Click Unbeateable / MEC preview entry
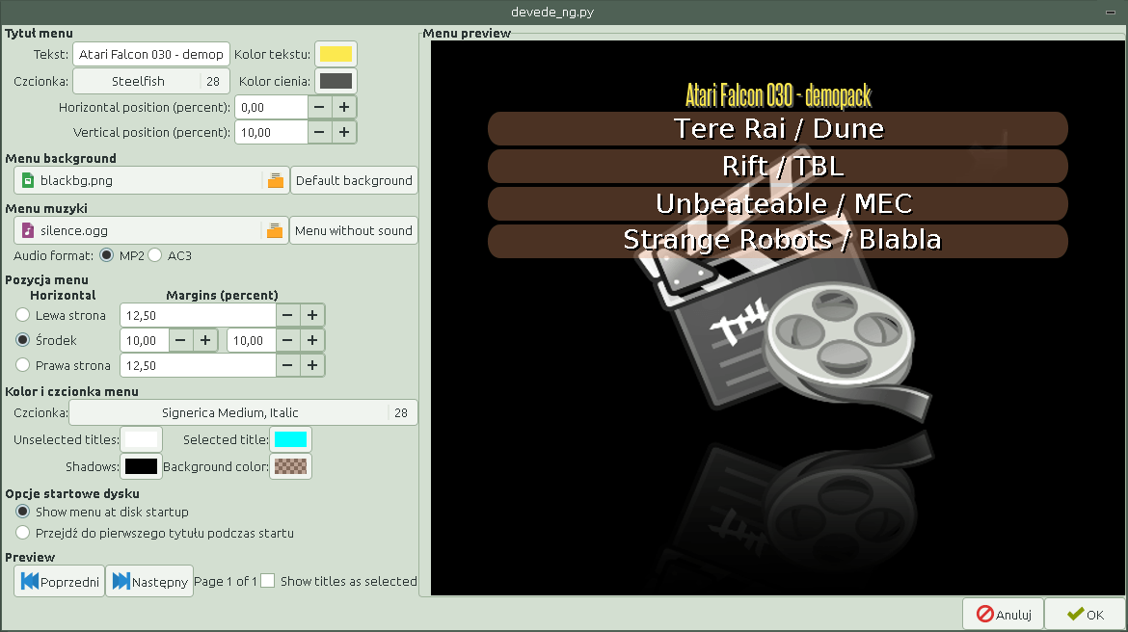Viewport: 1128px width, 632px height. pos(778,203)
